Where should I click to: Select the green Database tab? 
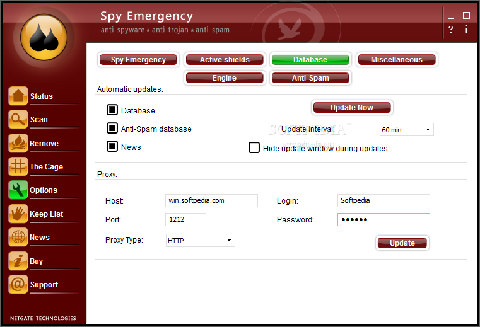click(x=310, y=60)
